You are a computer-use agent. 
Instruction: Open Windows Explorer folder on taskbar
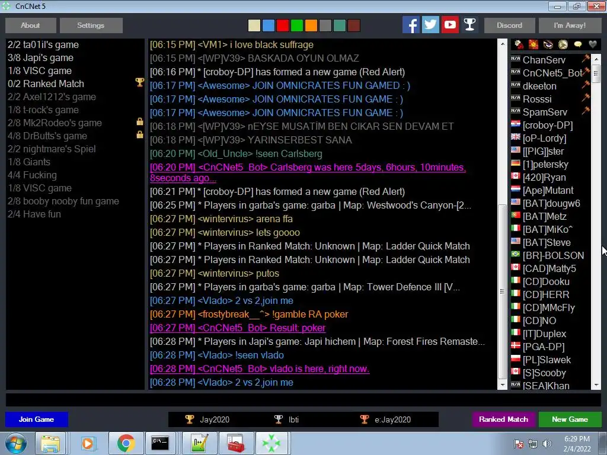pos(50,443)
